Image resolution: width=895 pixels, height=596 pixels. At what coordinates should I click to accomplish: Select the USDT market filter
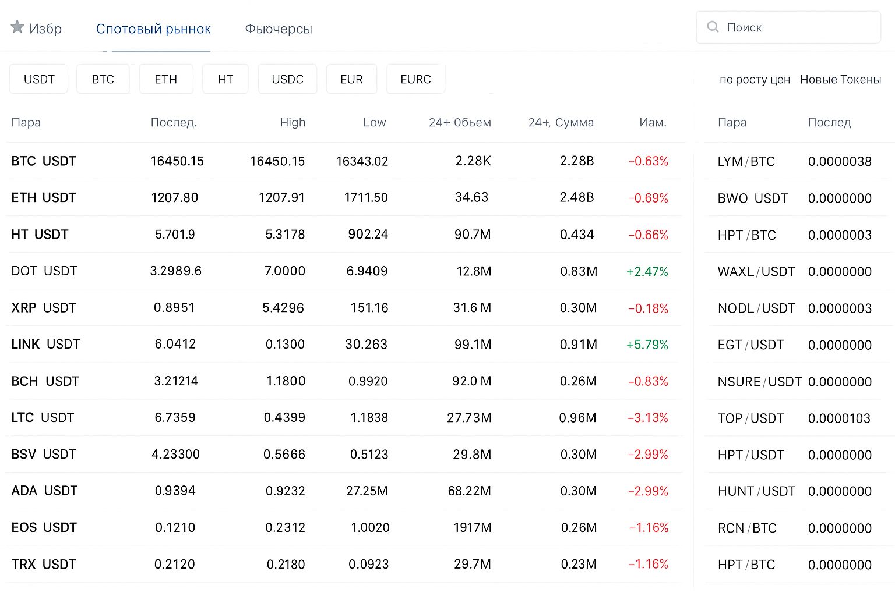pyautogui.click(x=39, y=79)
